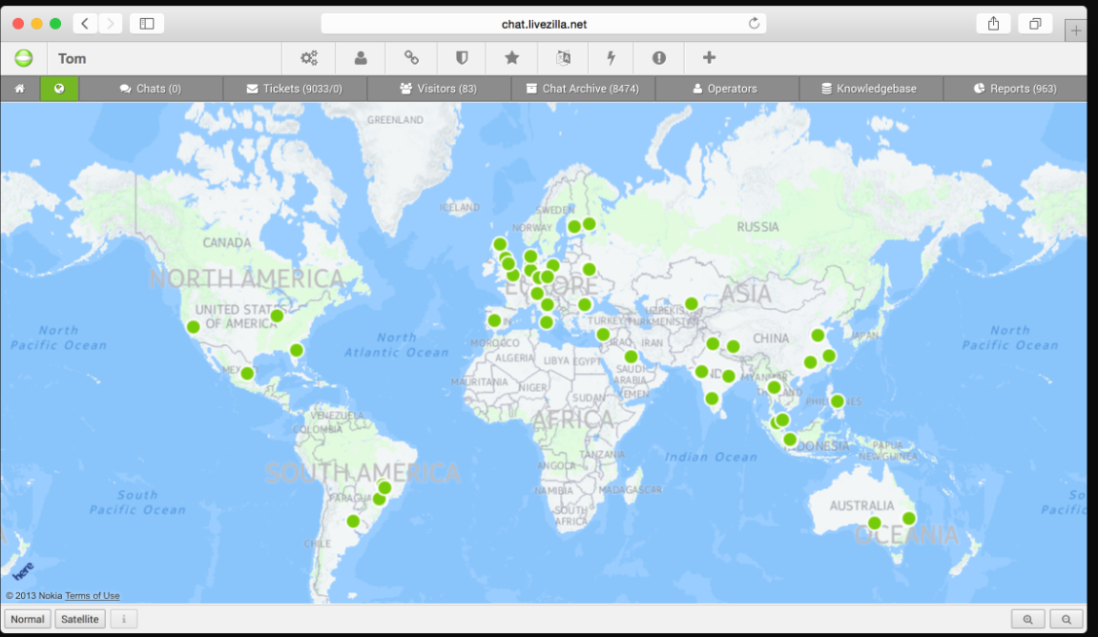Open the Tickets tab
Viewport: 1098px width, 637px height.
294,89
